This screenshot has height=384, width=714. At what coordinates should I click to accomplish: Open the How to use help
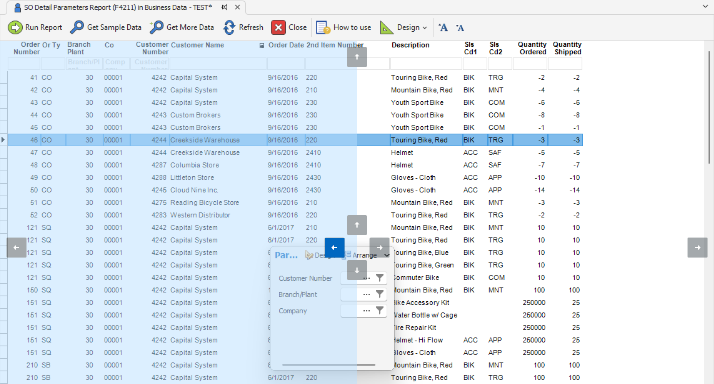(344, 27)
